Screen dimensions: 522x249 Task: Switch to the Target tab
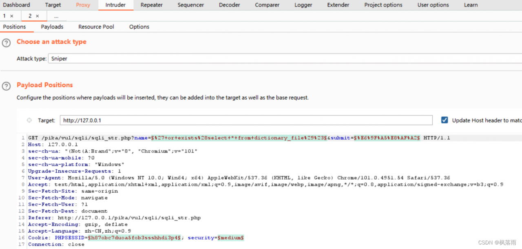tap(53, 5)
